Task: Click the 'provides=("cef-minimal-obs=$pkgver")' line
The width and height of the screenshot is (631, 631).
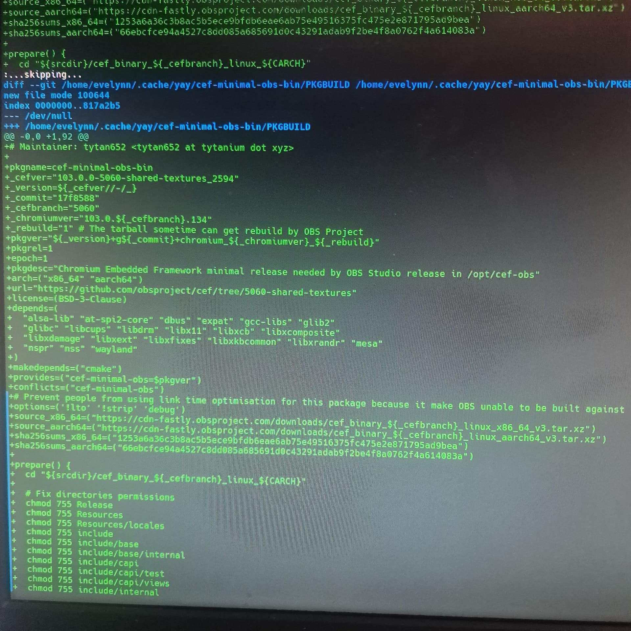Action: pos(105,379)
